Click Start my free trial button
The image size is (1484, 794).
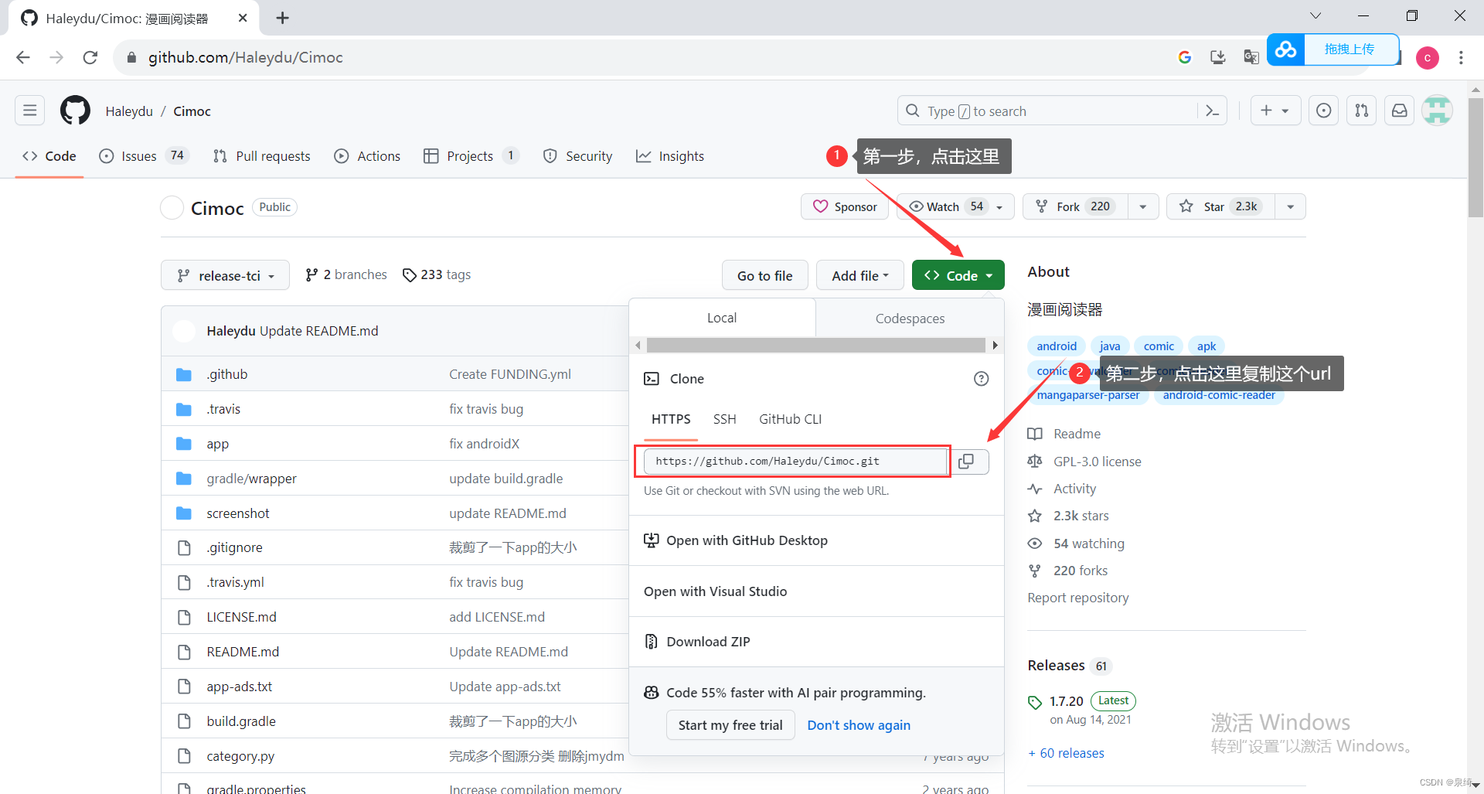[730, 725]
